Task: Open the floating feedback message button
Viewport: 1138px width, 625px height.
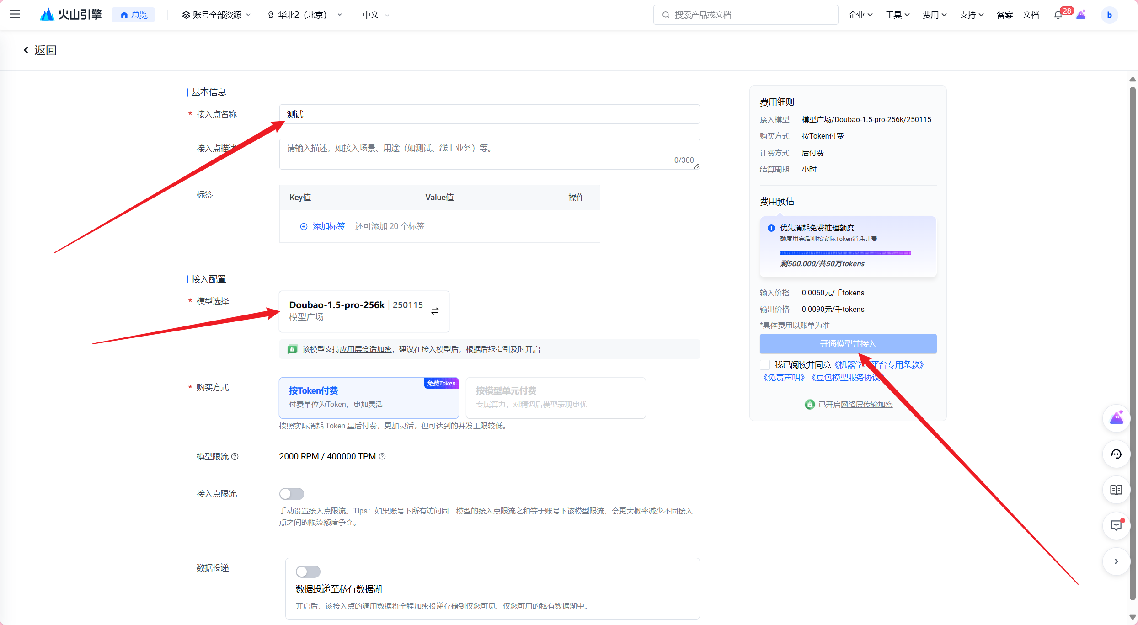Action: point(1116,525)
